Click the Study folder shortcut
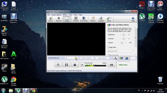167x93 pixels. point(14,69)
